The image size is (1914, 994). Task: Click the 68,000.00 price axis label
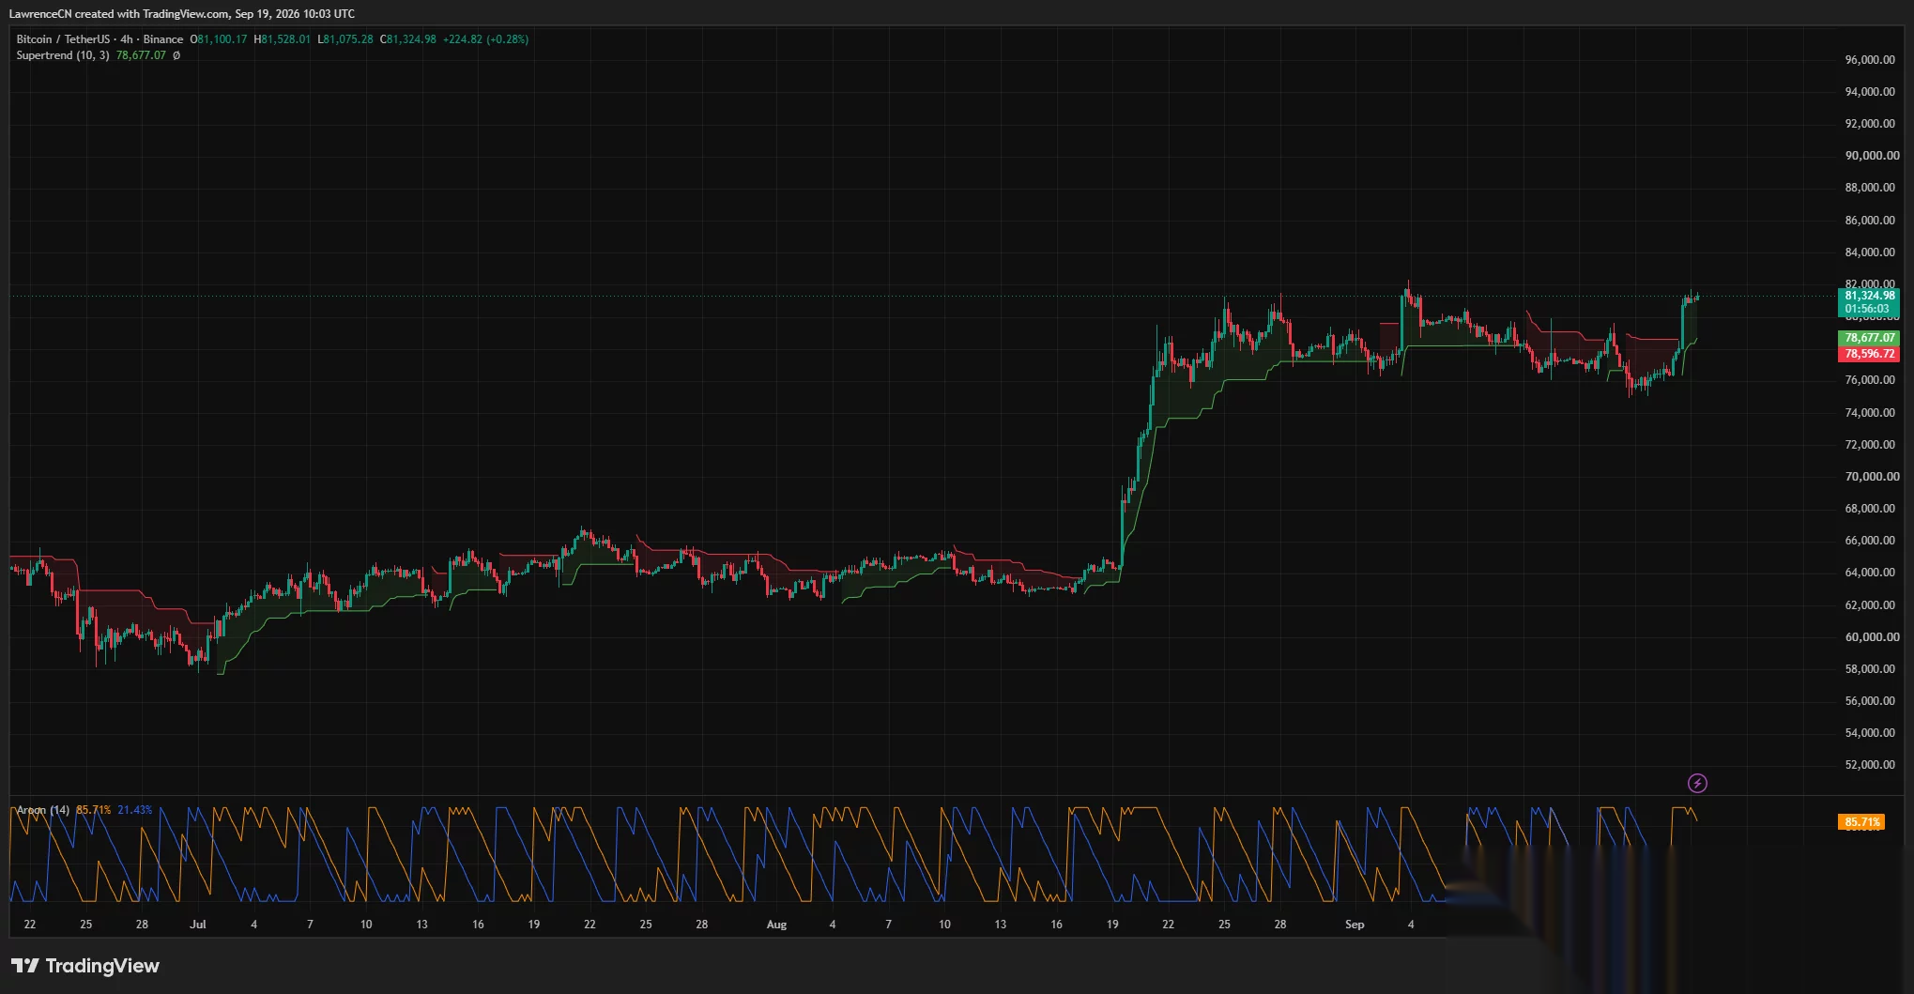click(1872, 508)
